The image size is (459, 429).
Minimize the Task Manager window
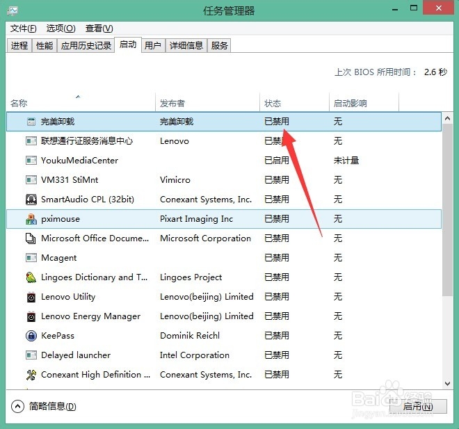395,9
